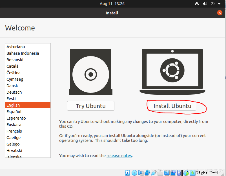
Task: Click the network connection icon in top bar
Action: (197, 4)
